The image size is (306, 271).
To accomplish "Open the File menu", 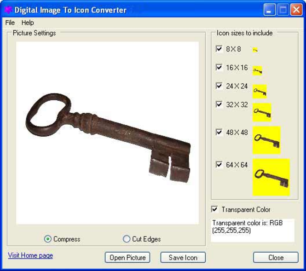I will pyautogui.click(x=10, y=23).
